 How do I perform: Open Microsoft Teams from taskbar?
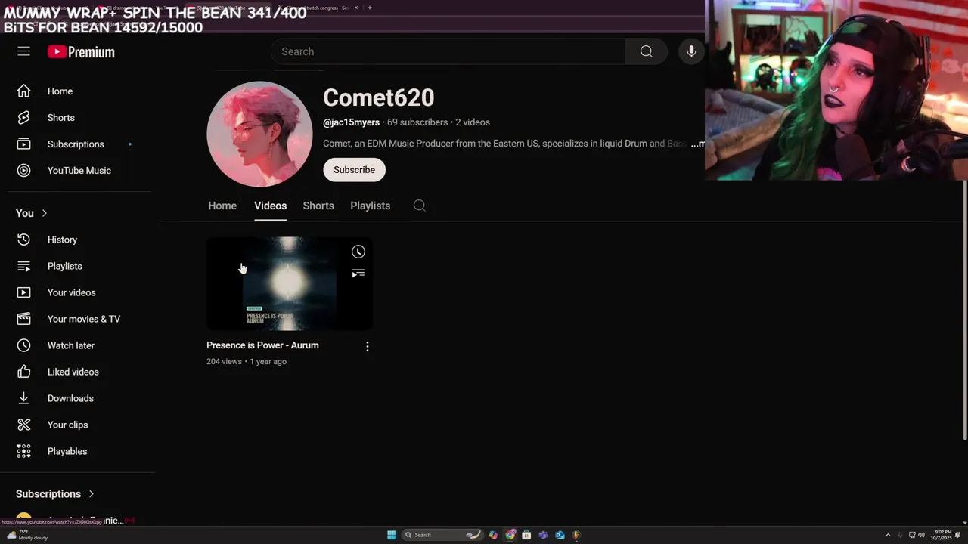point(543,535)
